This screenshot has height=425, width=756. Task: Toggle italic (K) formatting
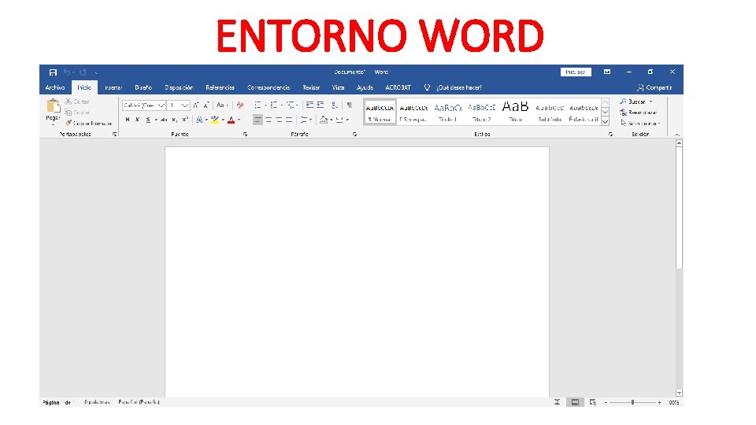point(137,120)
